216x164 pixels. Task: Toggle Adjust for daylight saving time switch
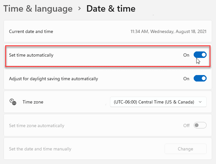200,79
